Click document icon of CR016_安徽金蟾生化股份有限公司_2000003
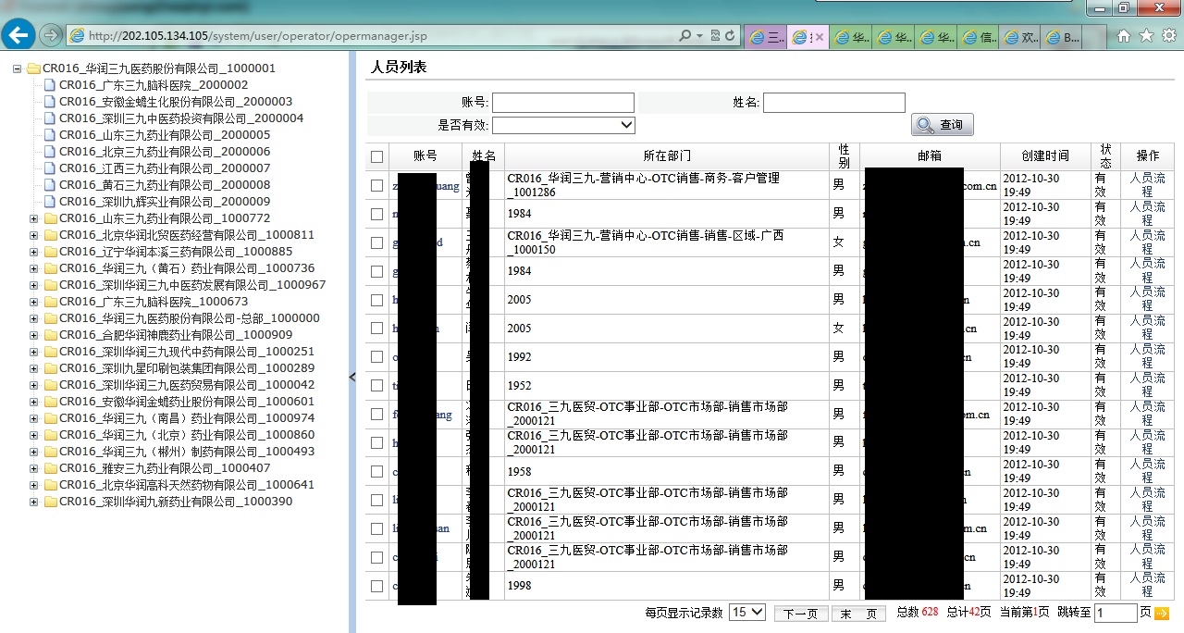The height and width of the screenshot is (633, 1184). pos(50,102)
